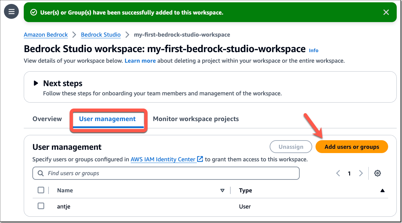Screen dimensions: 402x223
Task: Open the Learn more link
Action: [x=140, y=61]
